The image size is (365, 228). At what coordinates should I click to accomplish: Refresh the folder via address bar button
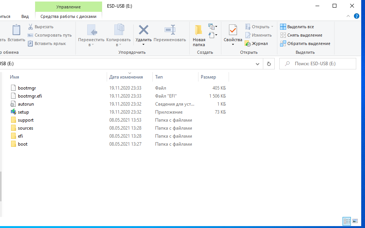pos(269,64)
